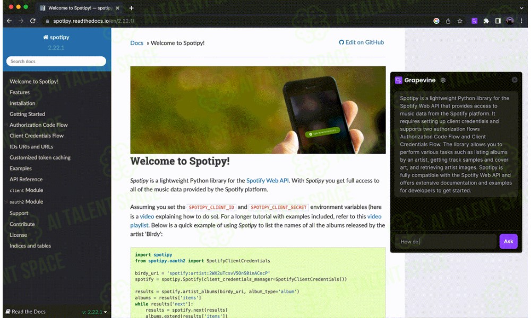Go back with the browser back arrow
The image size is (531, 318).
(x=9, y=21)
